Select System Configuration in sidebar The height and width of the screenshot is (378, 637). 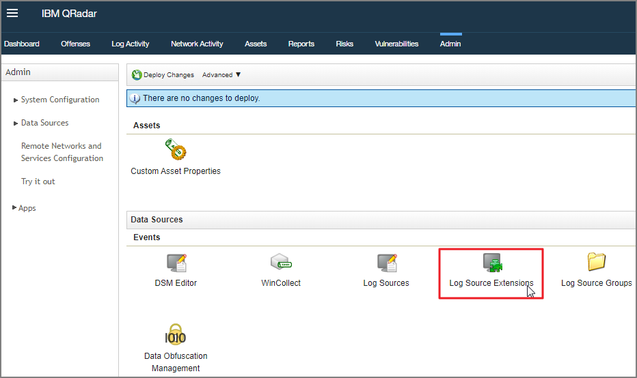tap(60, 100)
